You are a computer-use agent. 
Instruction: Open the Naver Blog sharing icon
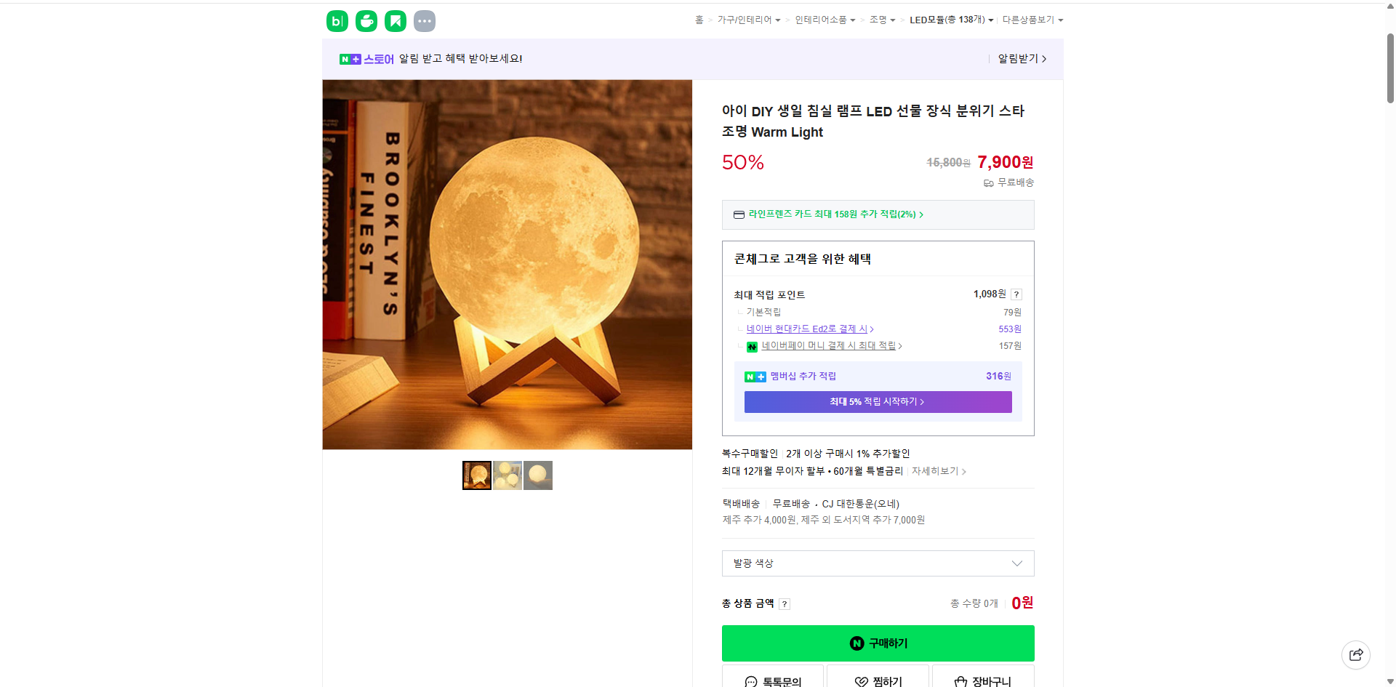337,21
